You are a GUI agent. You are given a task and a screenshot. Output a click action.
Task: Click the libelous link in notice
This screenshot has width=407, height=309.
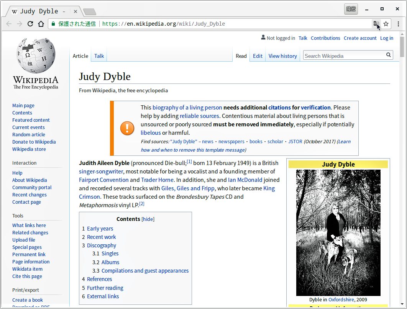tap(151, 133)
